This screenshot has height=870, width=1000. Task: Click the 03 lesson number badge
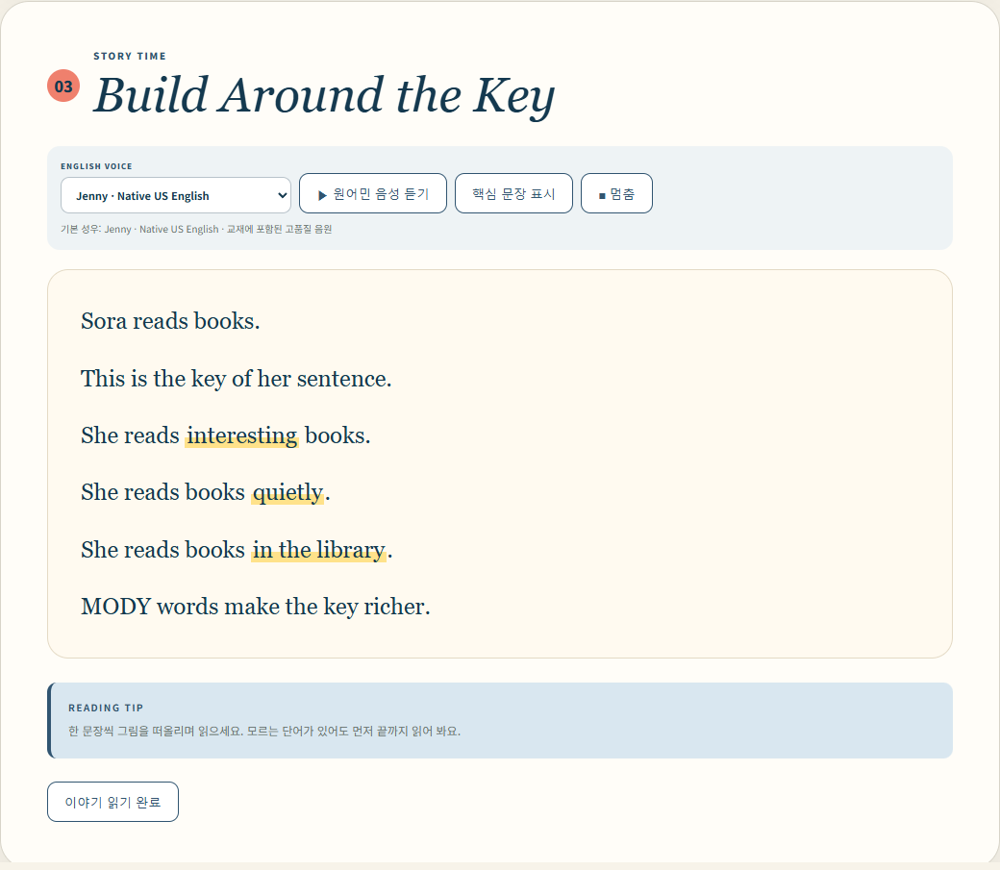pyautogui.click(x=63, y=87)
